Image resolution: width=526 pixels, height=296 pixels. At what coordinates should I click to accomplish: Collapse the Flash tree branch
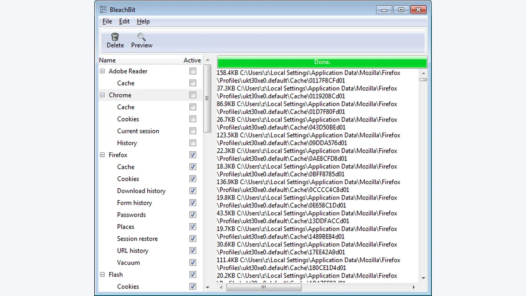point(103,275)
